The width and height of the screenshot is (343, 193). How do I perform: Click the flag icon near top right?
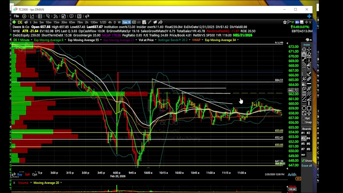pyautogui.click(x=289, y=22)
